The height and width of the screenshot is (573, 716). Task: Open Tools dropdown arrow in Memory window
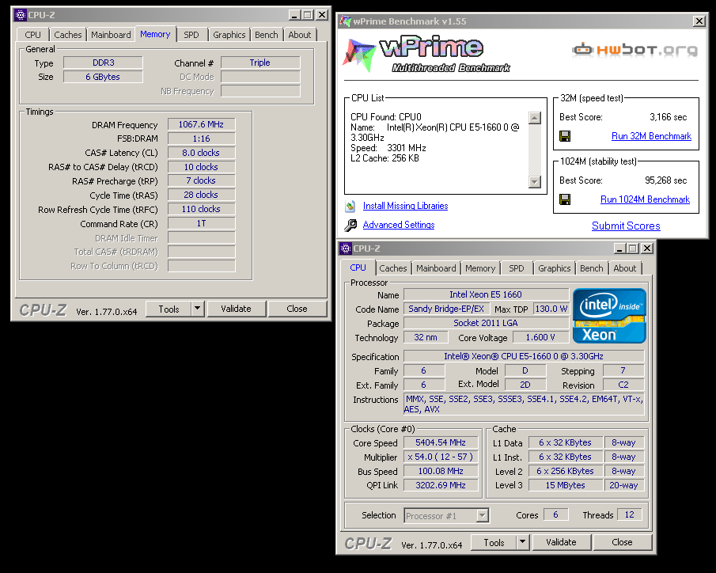pos(197,309)
